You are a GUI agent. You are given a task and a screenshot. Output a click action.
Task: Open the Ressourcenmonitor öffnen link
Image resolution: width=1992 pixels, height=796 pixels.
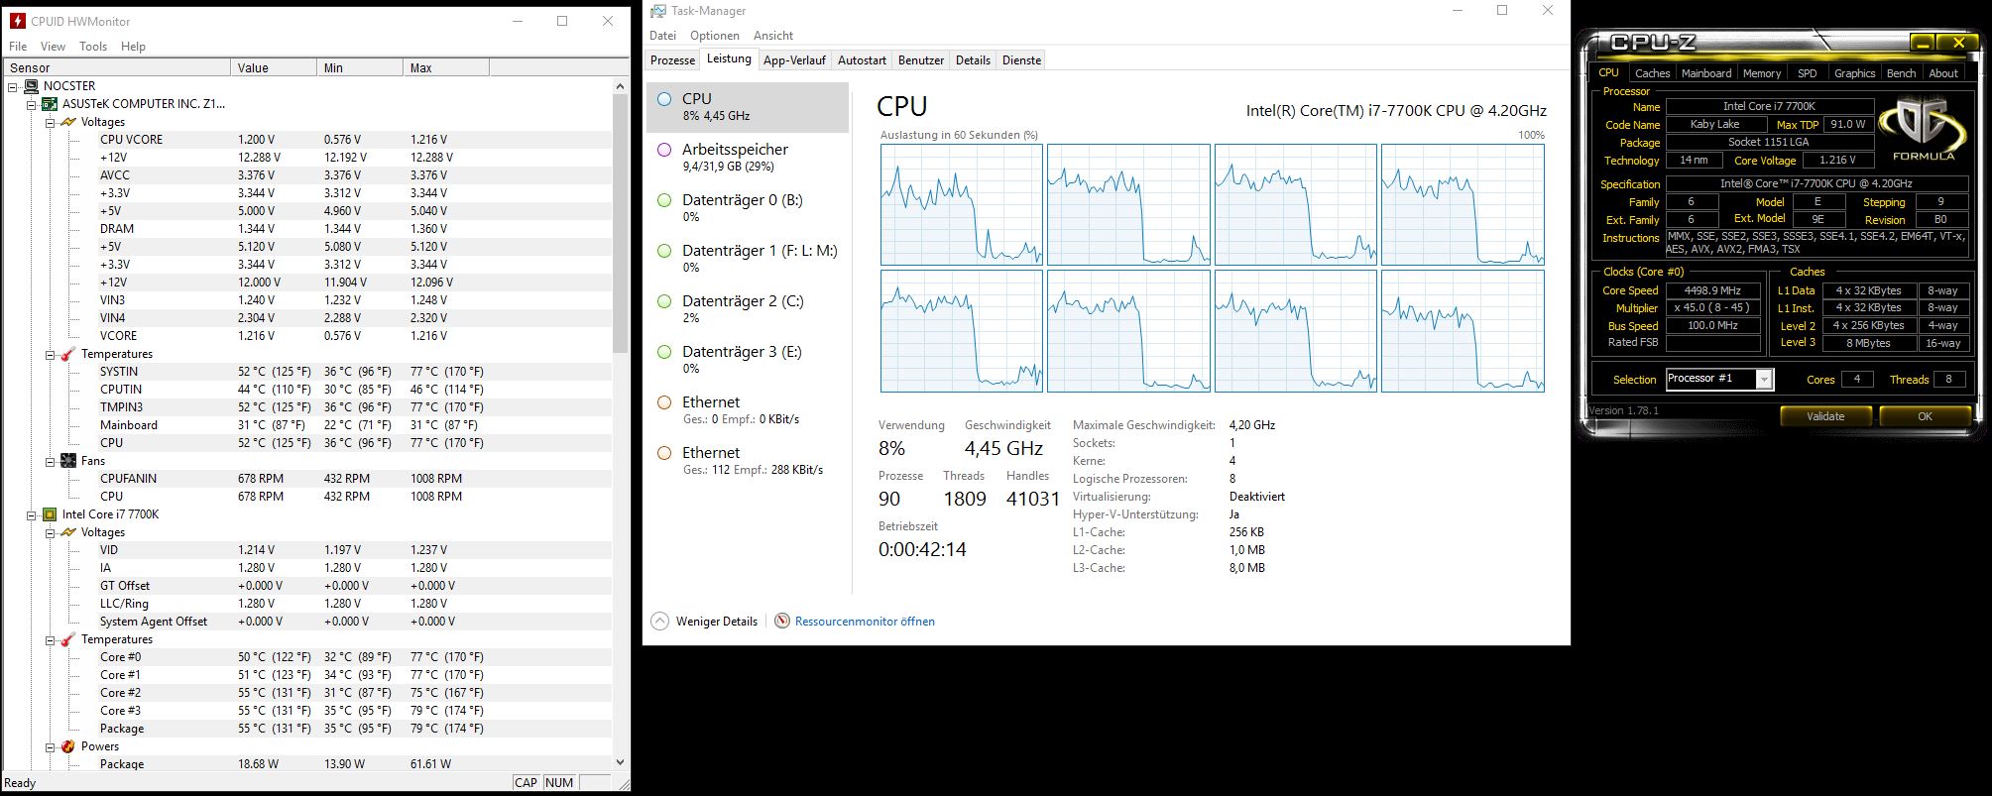865,622
